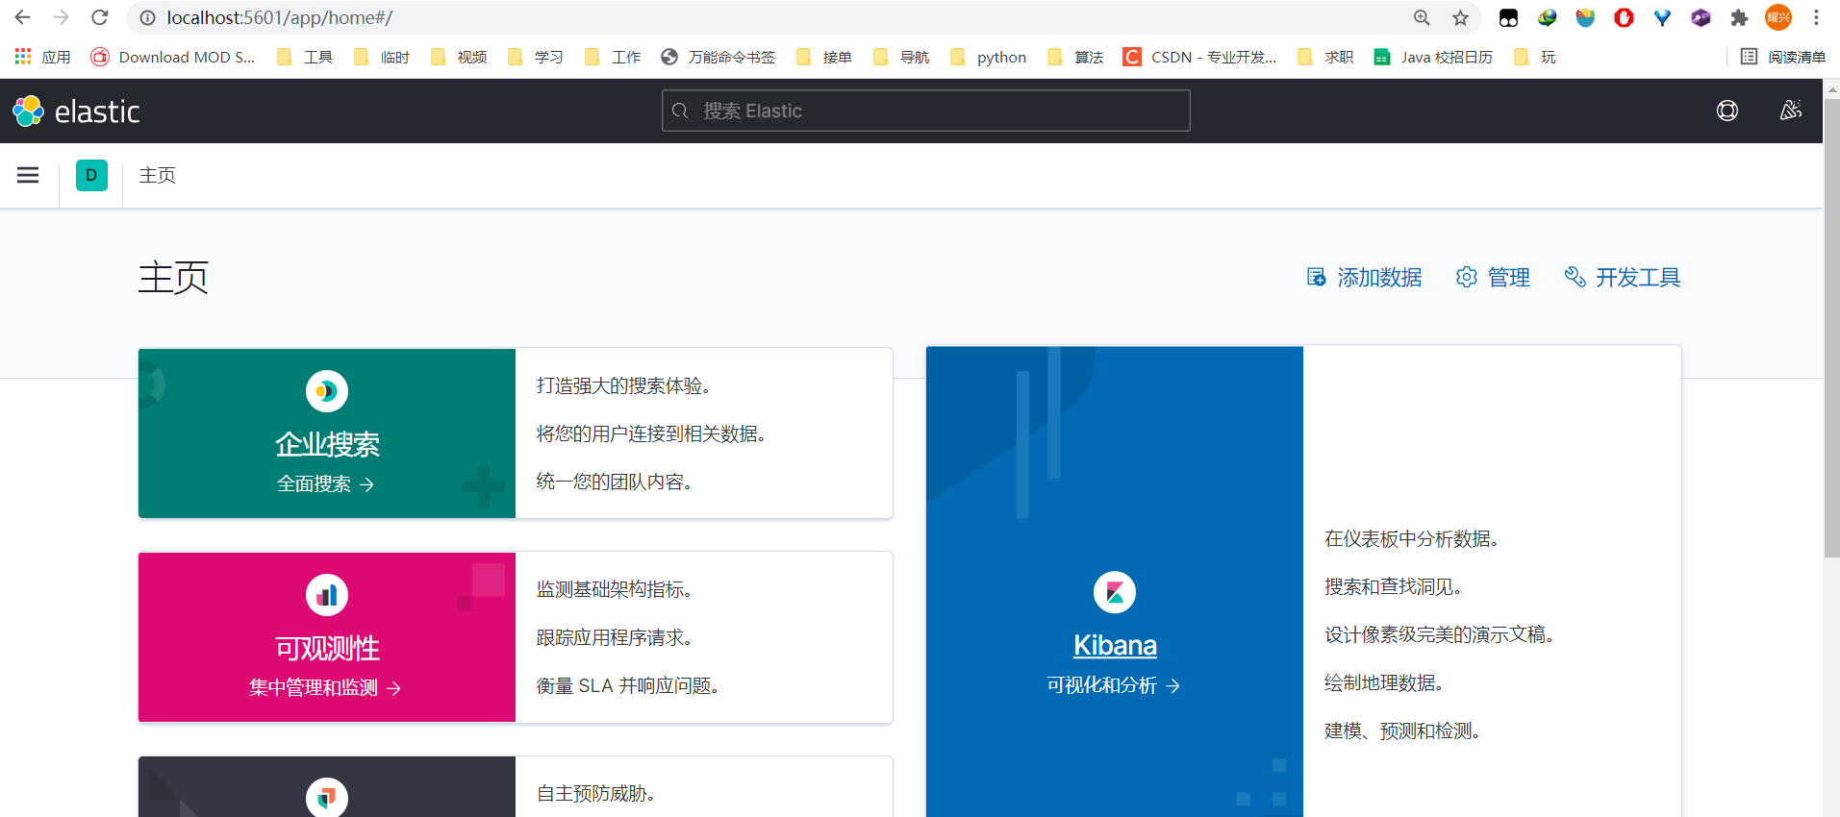Open the hamburger navigation menu
Image resolution: width=1840 pixels, height=817 pixels.
28,175
